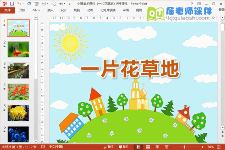This screenshot has height=150, width=225.
Task: Switch to Slide Sorter view icon
Action: [148, 147]
